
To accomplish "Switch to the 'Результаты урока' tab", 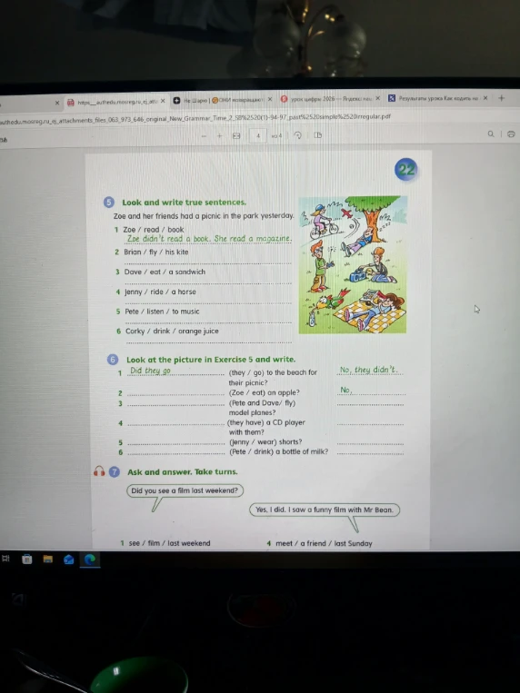I will click(437, 98).
